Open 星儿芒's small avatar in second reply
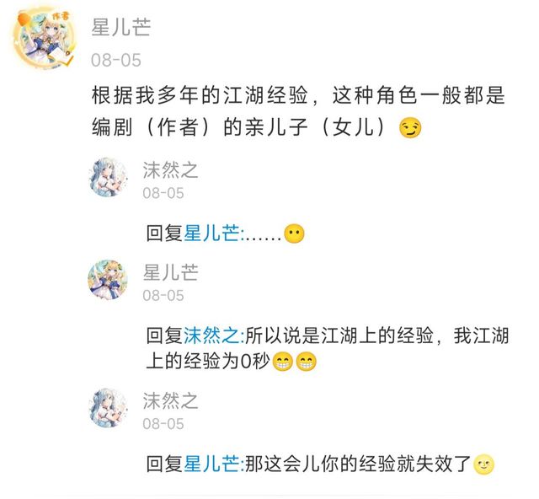 [x=108, y=280]
